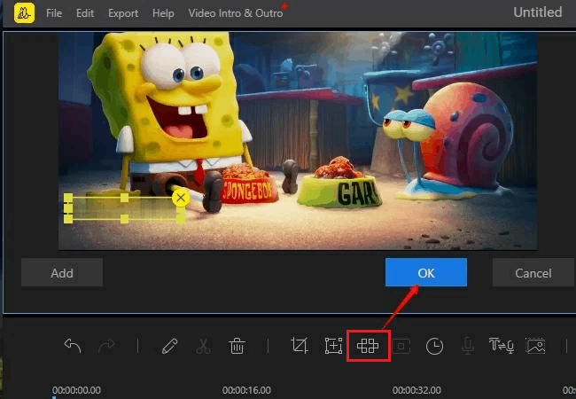
Task: Open the clock Duration icon
Action: coord(434,346)
